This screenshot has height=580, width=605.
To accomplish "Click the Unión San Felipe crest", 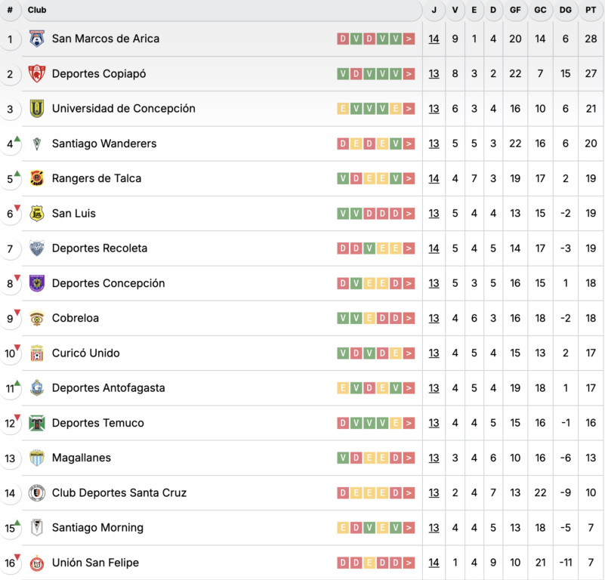I will (x=37, y=563).
